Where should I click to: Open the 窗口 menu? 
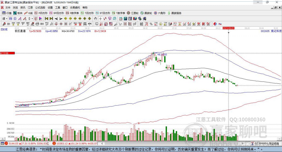click(65, 7)
